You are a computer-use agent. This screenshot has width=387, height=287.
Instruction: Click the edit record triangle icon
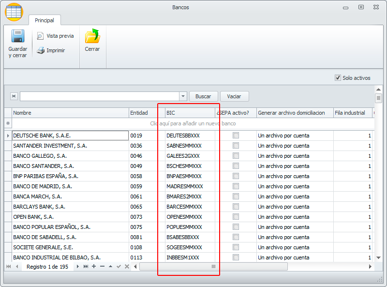click(111, 267)
